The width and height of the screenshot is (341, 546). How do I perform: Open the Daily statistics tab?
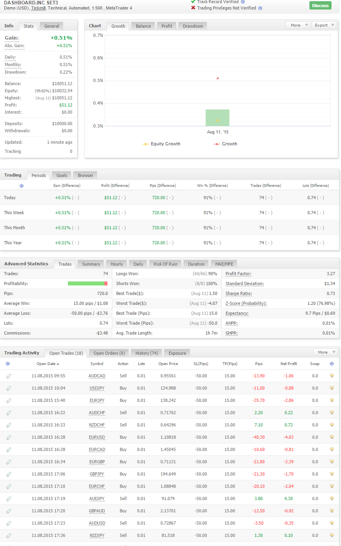point(138,264)
